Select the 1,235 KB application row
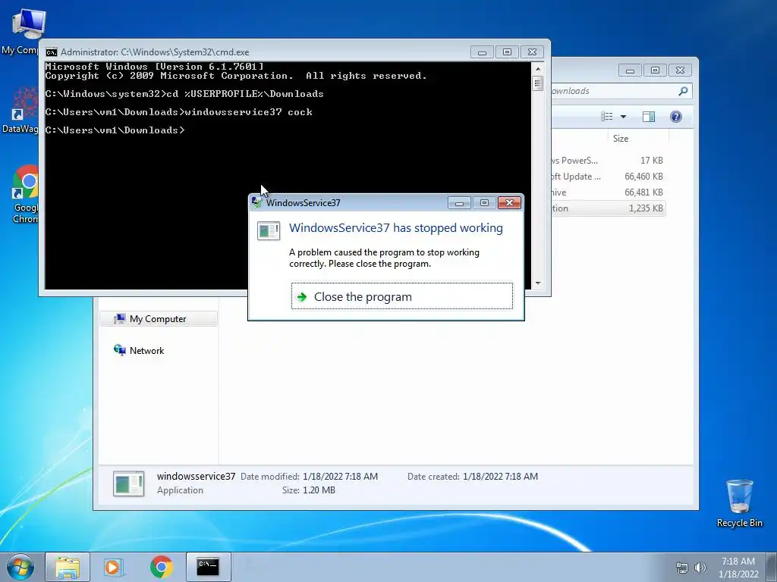 coord(608,208)
